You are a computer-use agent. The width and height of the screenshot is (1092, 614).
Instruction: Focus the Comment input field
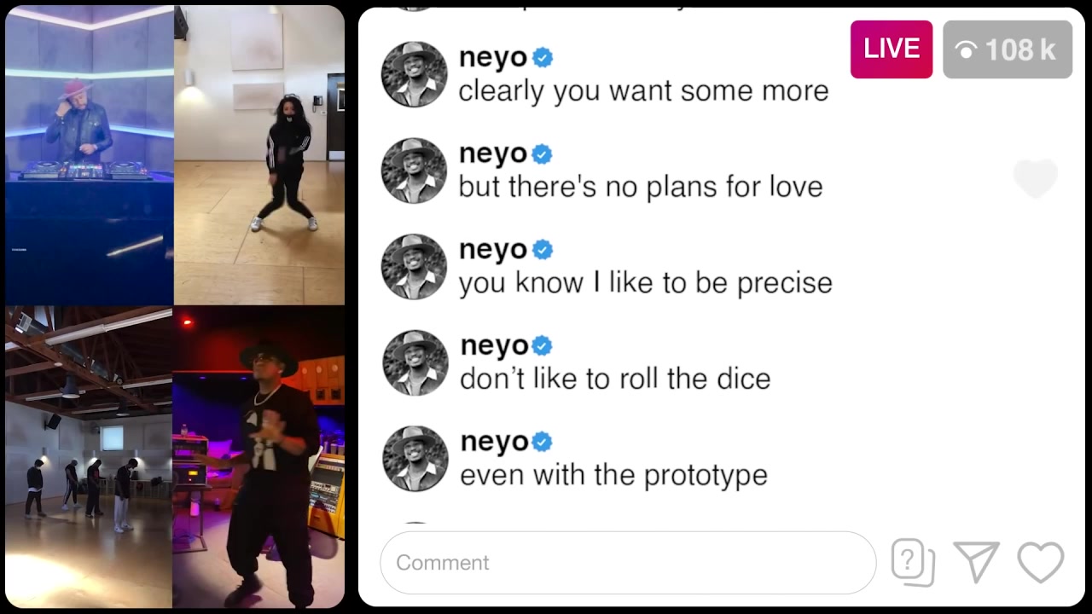[628, 563]
